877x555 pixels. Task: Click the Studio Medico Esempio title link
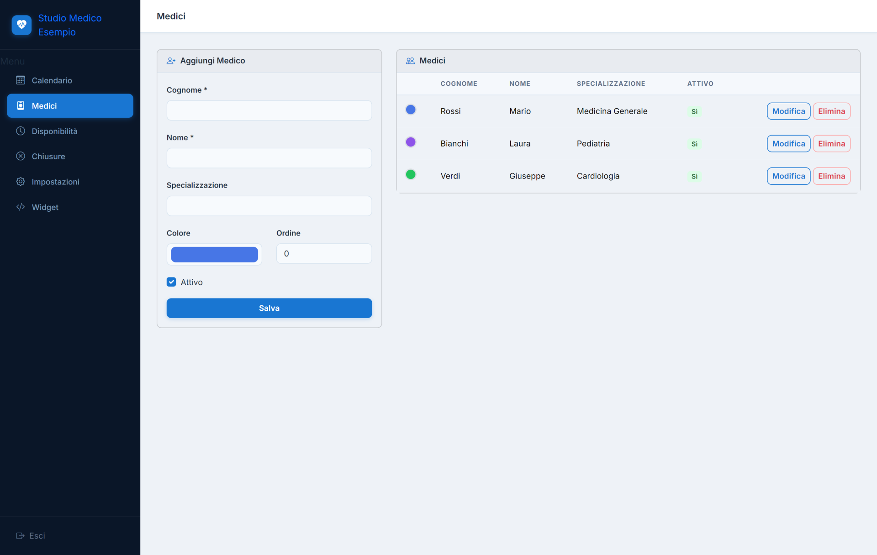tap(70, 25)
